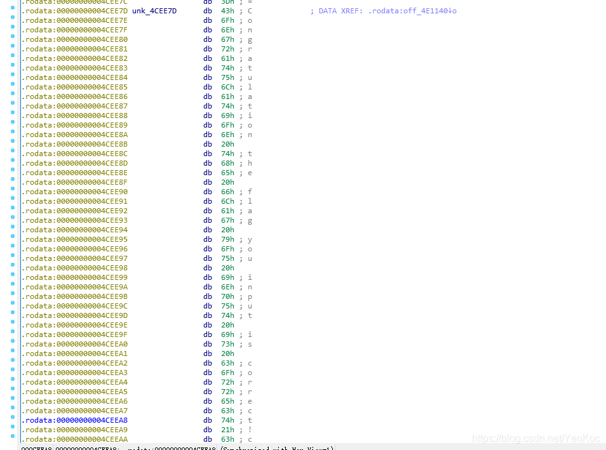The height and width of the screenshot is (450, 606).
Task: Click address .rodata:00000000004CEE8C
Action: pyautogui.click(x=74, y=154)
